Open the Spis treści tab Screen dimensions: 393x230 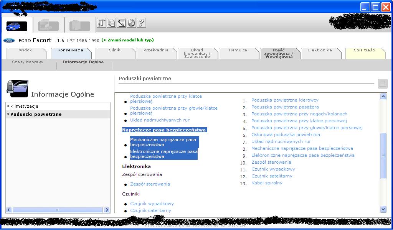(364, 50)
